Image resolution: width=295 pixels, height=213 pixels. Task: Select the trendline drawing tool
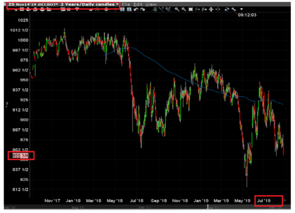(x=161, y=9)
